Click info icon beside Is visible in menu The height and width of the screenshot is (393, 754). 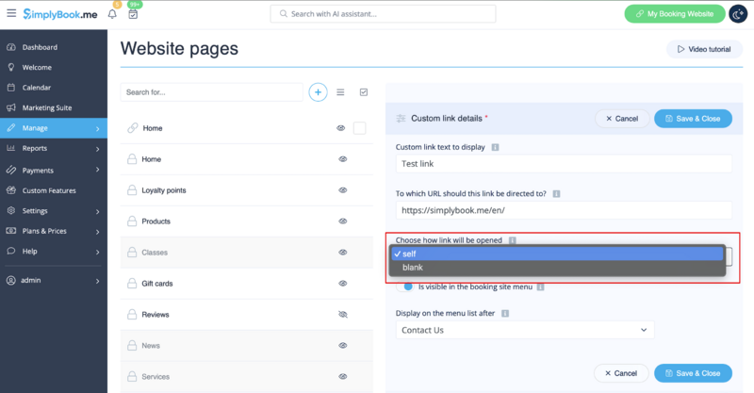click(540, 287)
